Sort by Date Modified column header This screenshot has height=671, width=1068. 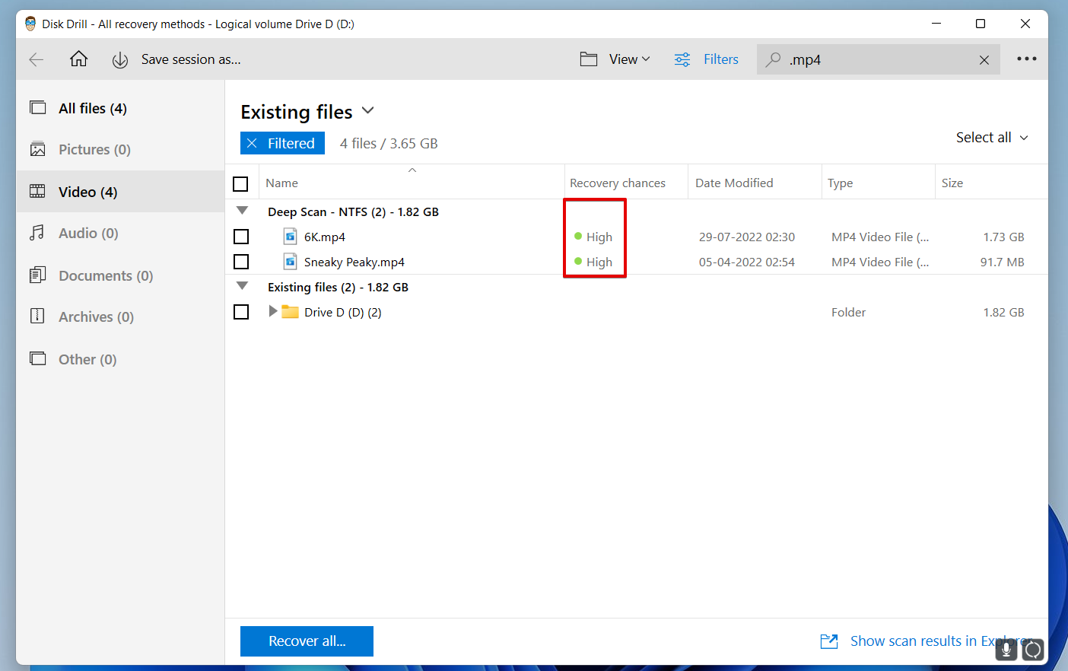[734, 183]
